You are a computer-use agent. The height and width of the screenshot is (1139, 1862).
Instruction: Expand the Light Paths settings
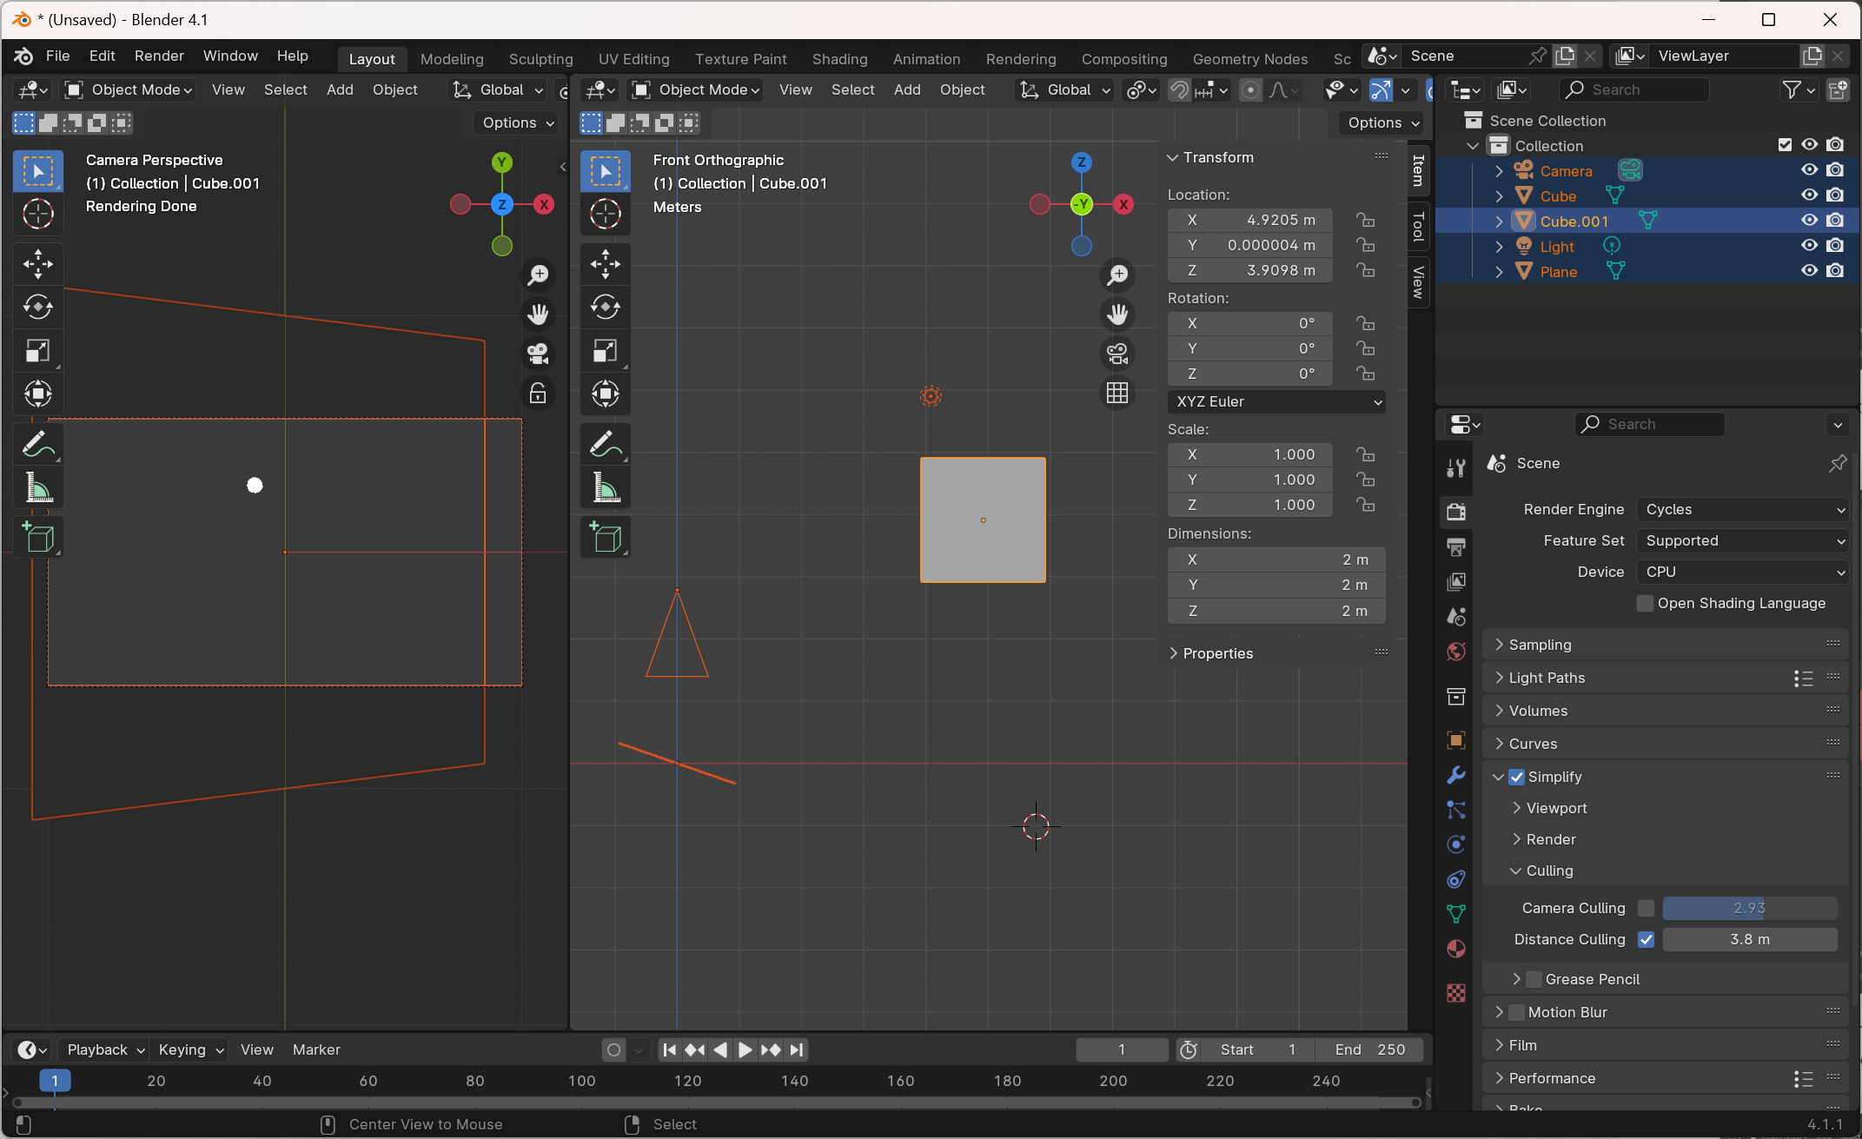pos(1547,678)
